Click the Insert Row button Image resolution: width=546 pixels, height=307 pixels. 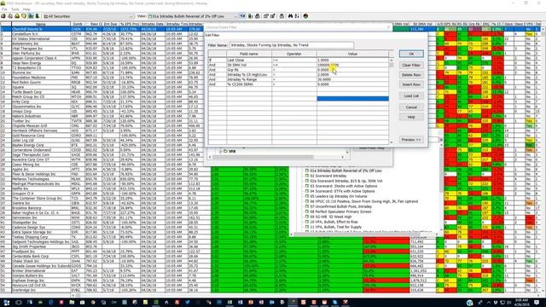point(411,84)
